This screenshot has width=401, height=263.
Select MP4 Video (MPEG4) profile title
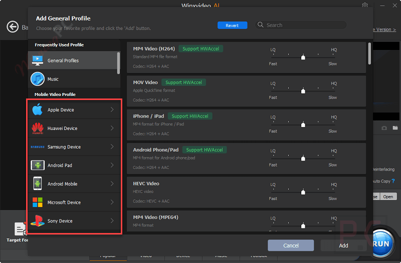[x=155, y=217]
